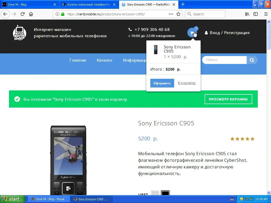Call link +7 909 306 40 68

(152, 29)
